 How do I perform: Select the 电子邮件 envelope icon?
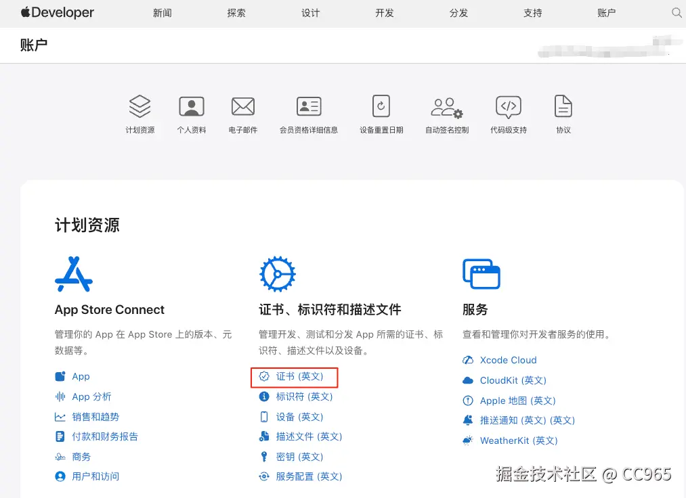click(243, 106)
